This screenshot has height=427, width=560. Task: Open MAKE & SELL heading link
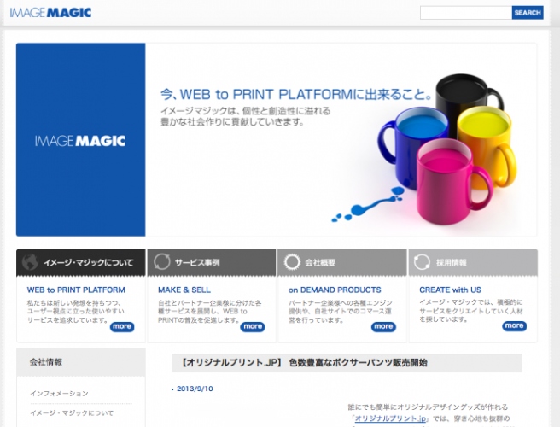point(184,290)
